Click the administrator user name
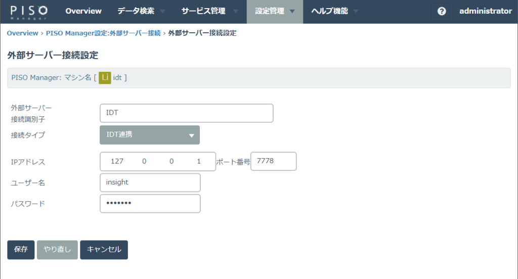 tap(485, 11)
